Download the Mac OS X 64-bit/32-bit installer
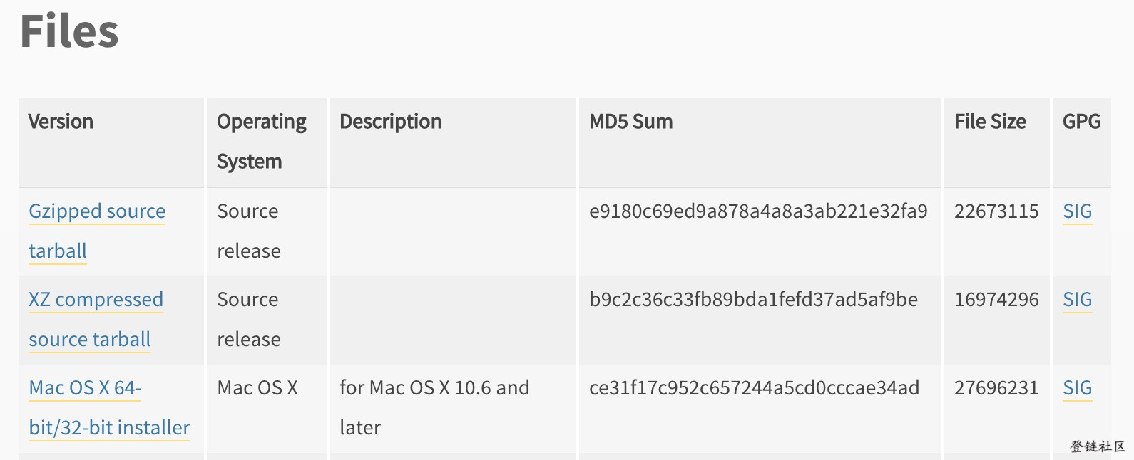 coord(109,407)
